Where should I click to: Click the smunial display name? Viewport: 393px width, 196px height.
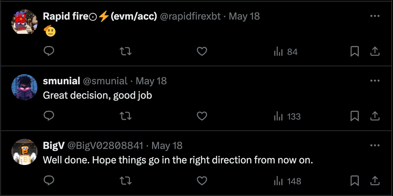point(61,81)
